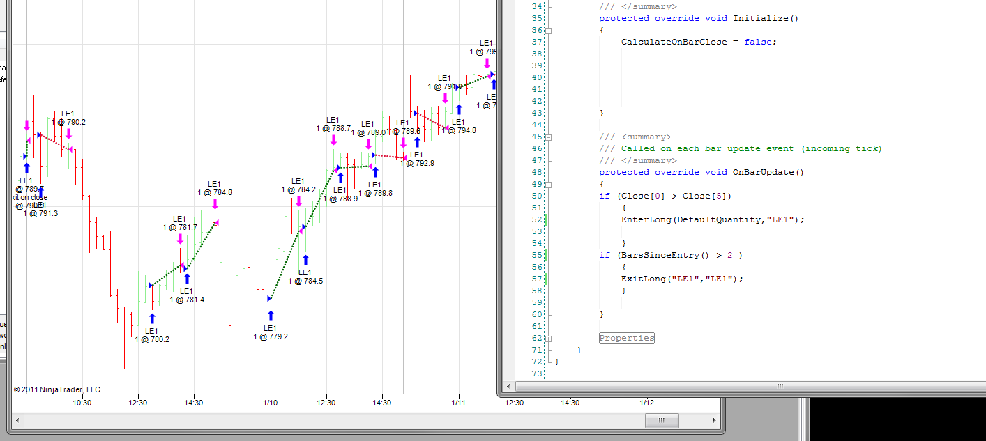This screenshot has width=986, height=441.
Task: Click the EnterLong(DefaultQuantity,"LE1") statement
Action: [713, 219]
